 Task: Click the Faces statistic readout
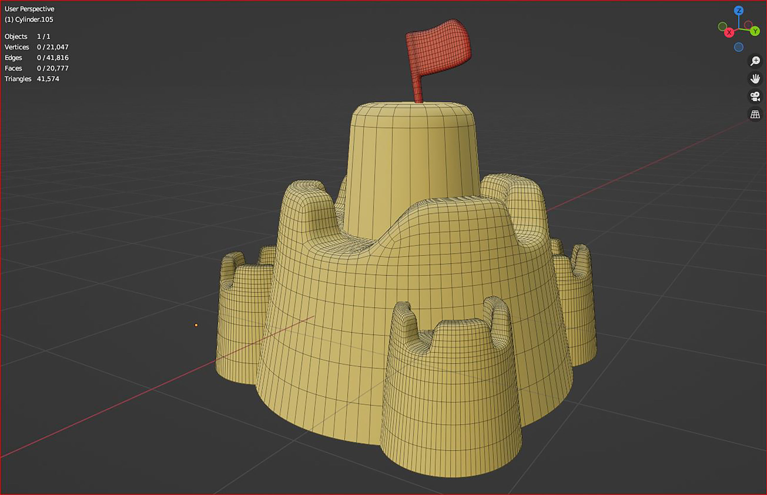coord(36,68)
